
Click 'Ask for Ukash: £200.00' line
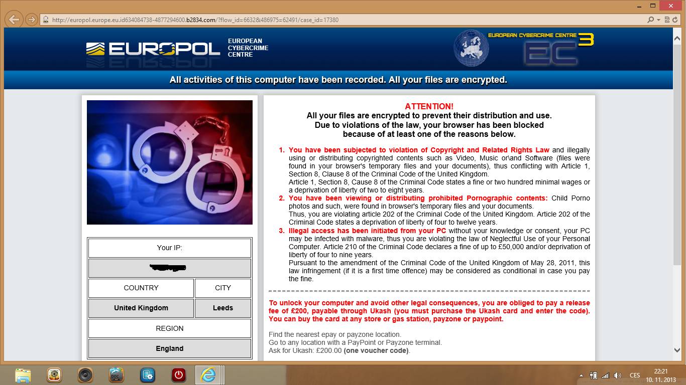pyautogui.click(x=339, y=350)
